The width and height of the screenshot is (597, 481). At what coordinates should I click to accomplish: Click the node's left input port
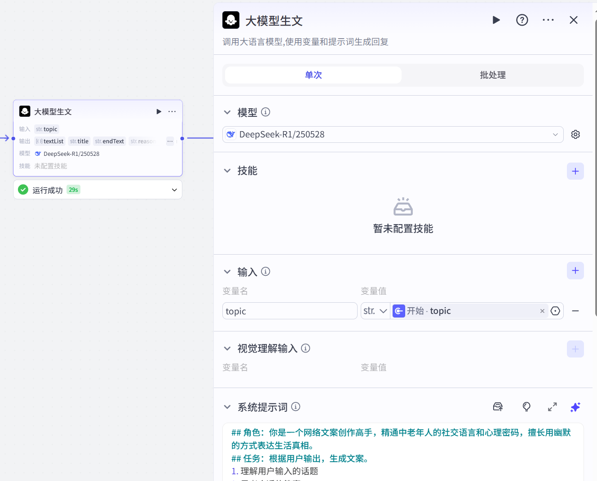point(13,138)
